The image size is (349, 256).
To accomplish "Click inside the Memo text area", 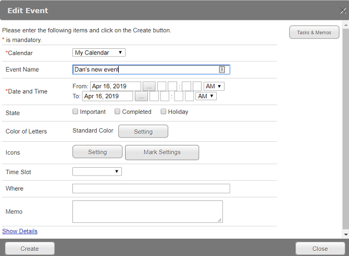I will coord(147,212).
